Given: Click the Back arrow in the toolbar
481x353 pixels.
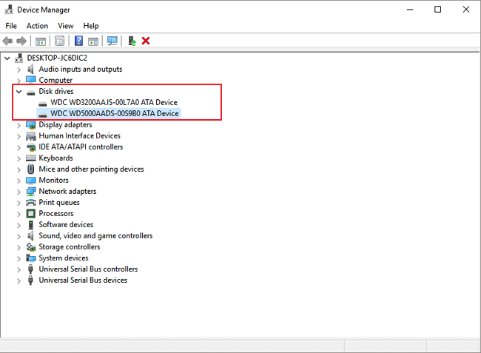Looking at the screenshot, I should coord(7,41).
